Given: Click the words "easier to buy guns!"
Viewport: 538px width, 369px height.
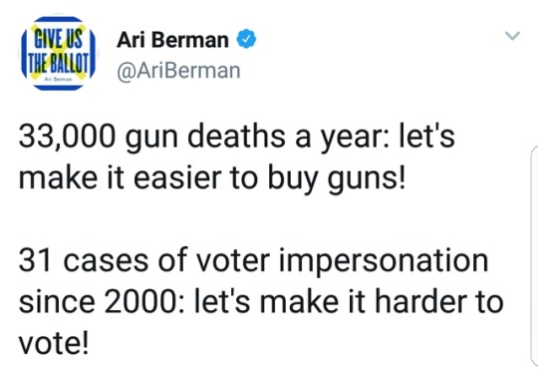Looking at the screenshot, I should point(269,180).
